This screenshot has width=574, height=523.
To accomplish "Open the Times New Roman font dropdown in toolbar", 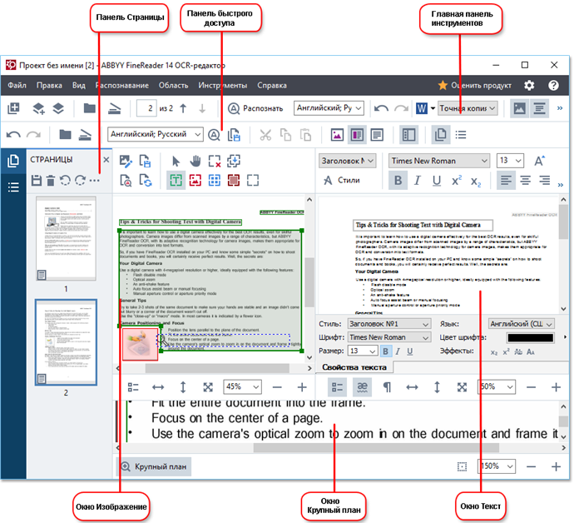I will [x=438, y=161].
